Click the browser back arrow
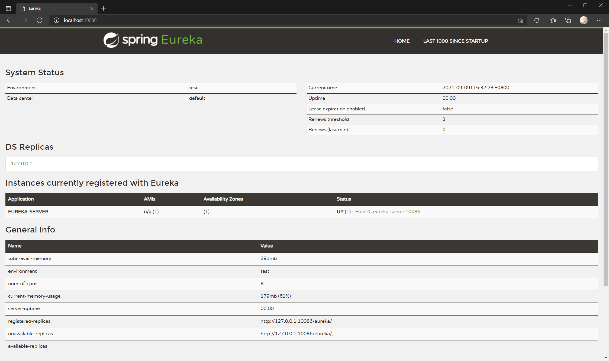The height and width of the screenshot is (361, 609). point(10,20)
